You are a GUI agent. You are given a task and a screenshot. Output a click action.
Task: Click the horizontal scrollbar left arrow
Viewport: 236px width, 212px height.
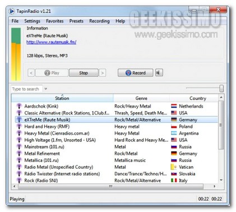15,186
